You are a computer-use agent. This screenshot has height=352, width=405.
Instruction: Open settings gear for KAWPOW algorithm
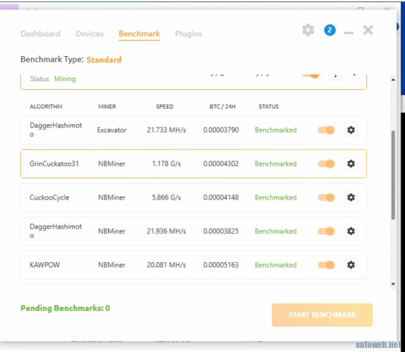tap(350, 265)
